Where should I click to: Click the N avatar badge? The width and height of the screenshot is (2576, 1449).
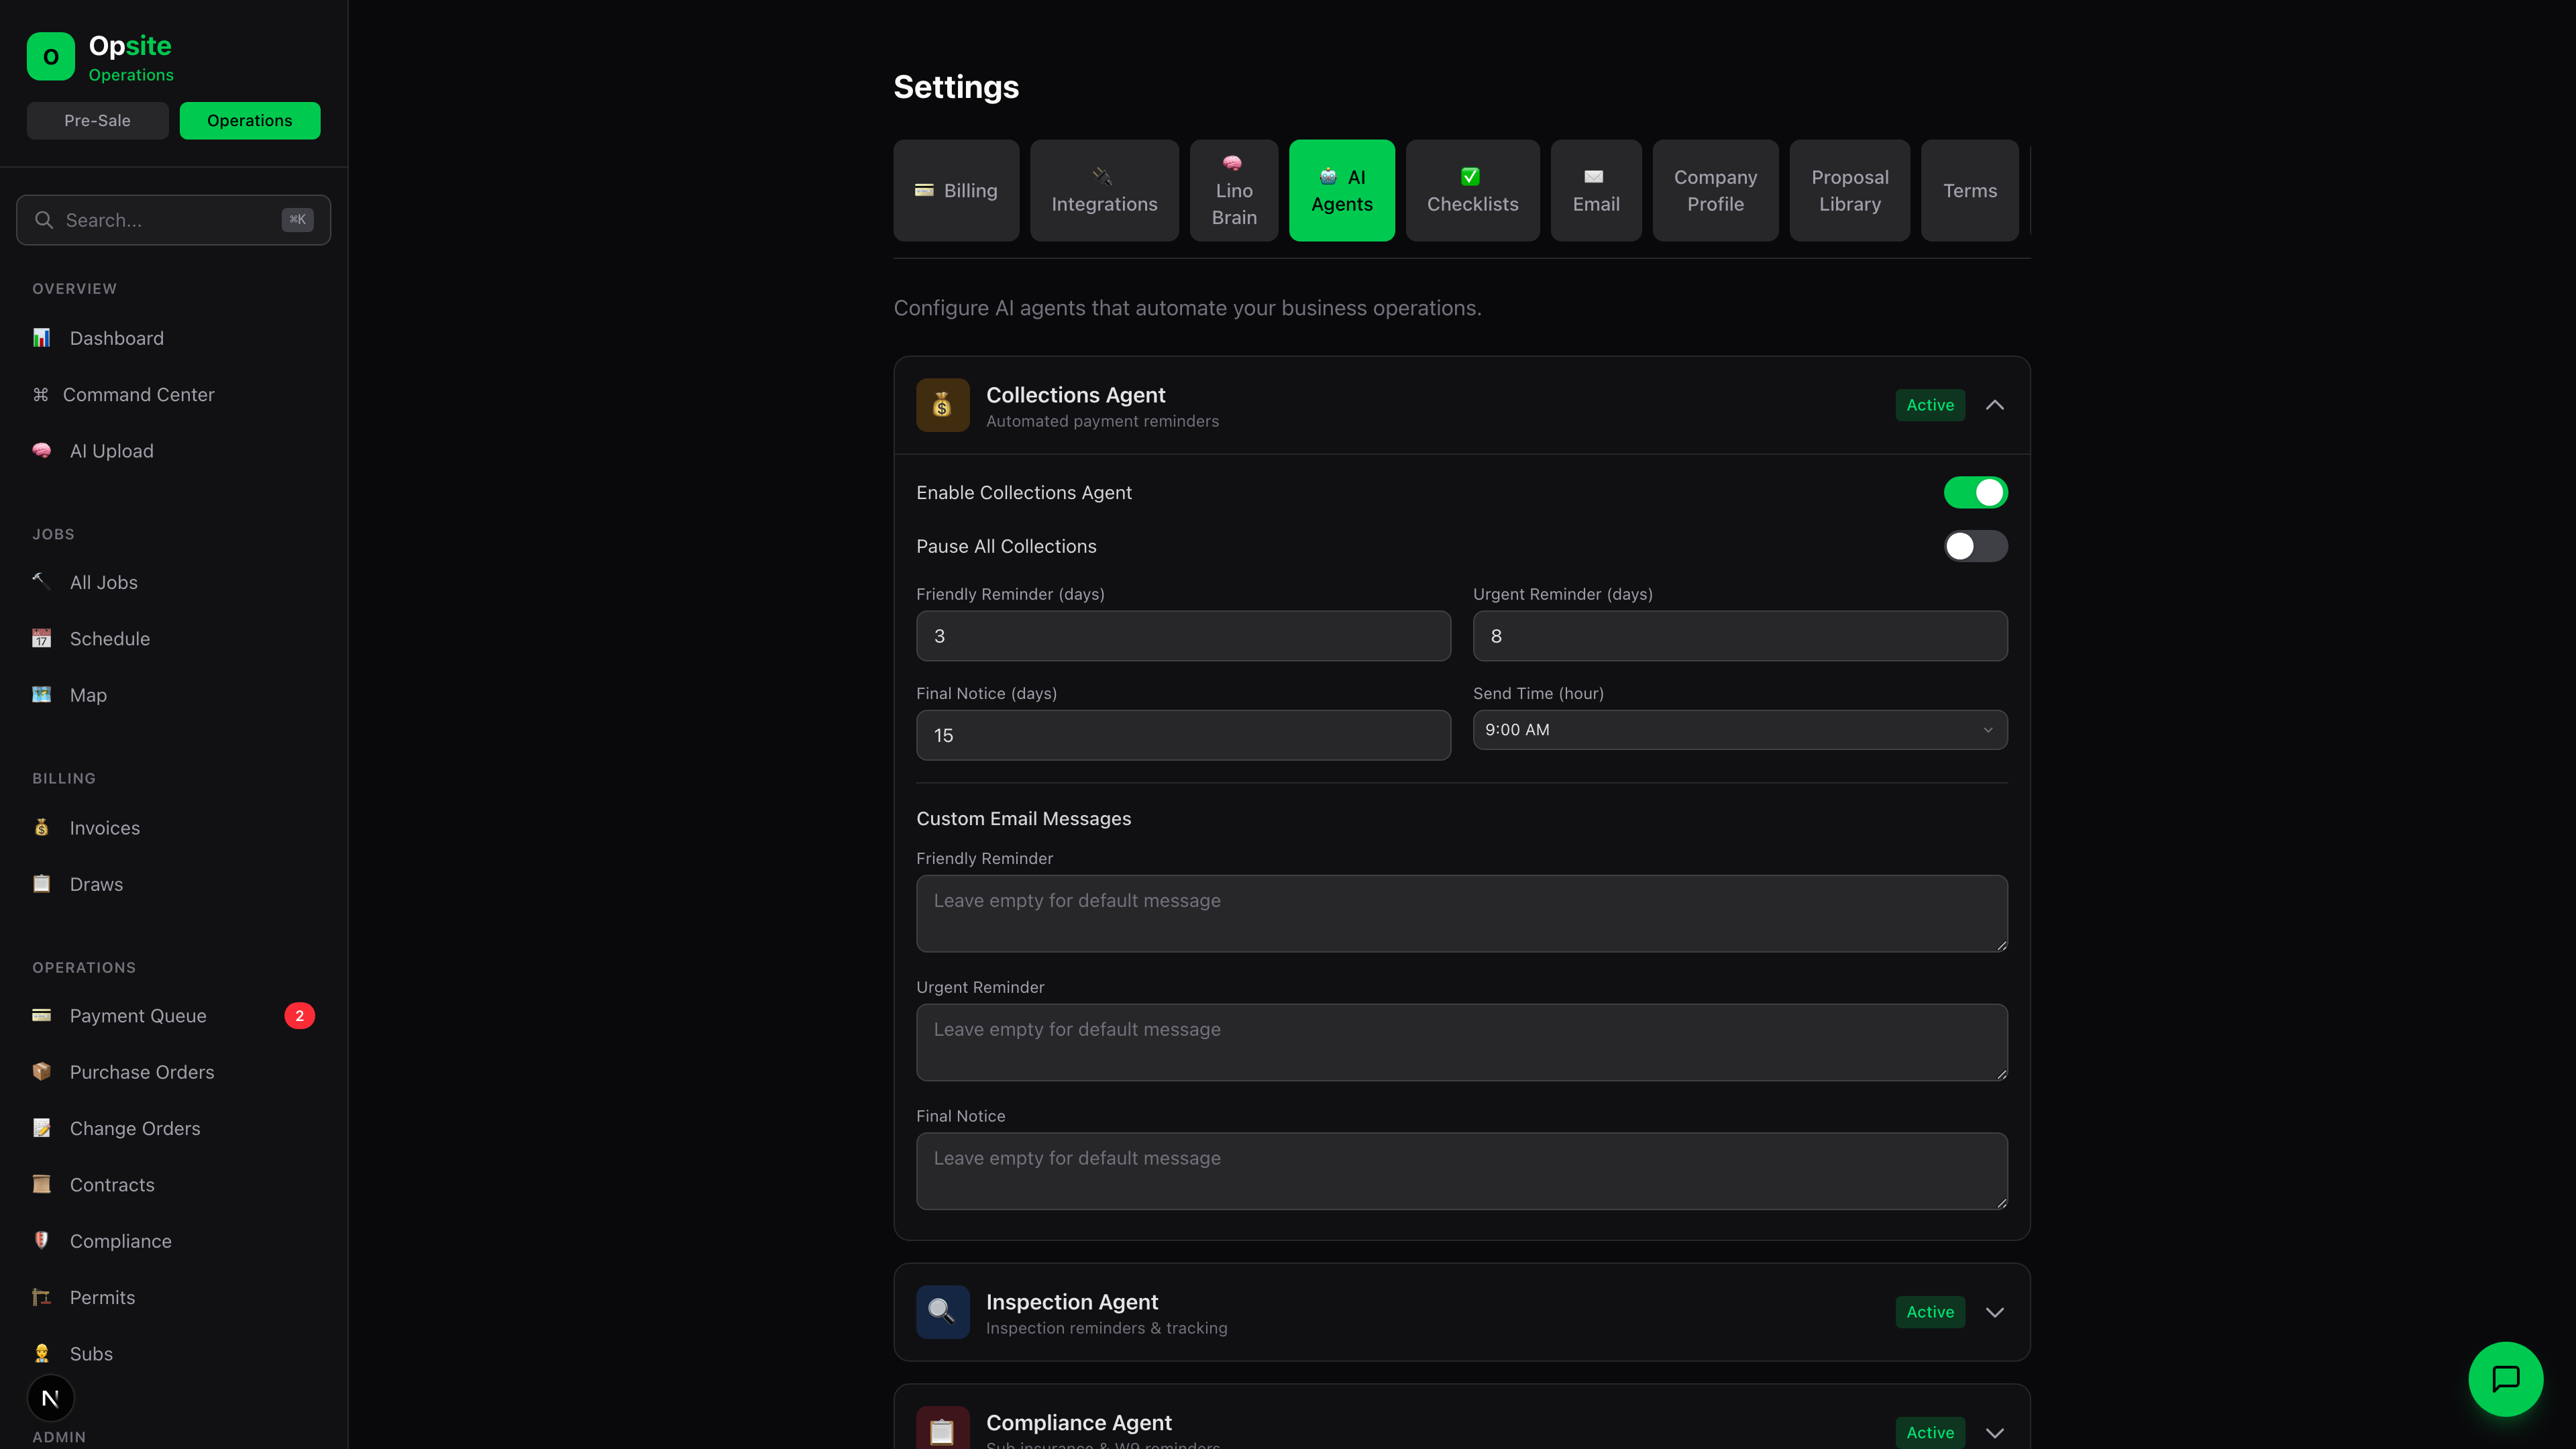pyautogui.click(x=50, y=1398)
